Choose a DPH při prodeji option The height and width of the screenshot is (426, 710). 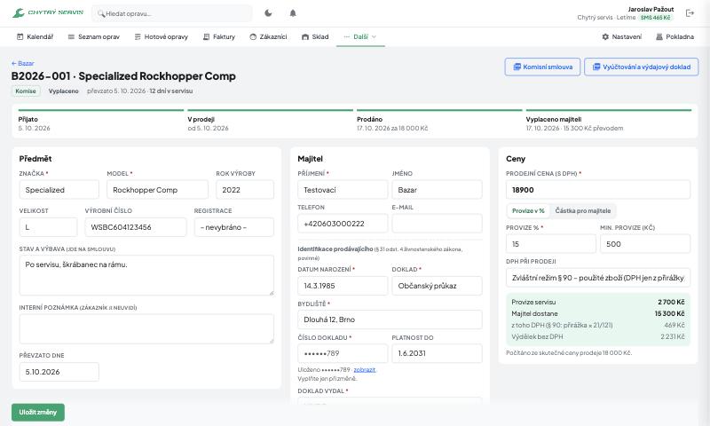click(x=598, y=278)
